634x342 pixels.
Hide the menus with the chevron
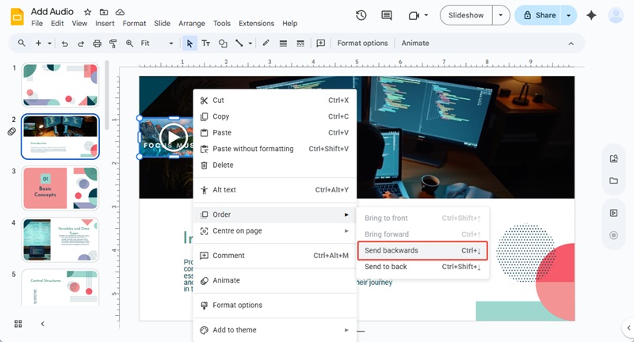(571, 44)
